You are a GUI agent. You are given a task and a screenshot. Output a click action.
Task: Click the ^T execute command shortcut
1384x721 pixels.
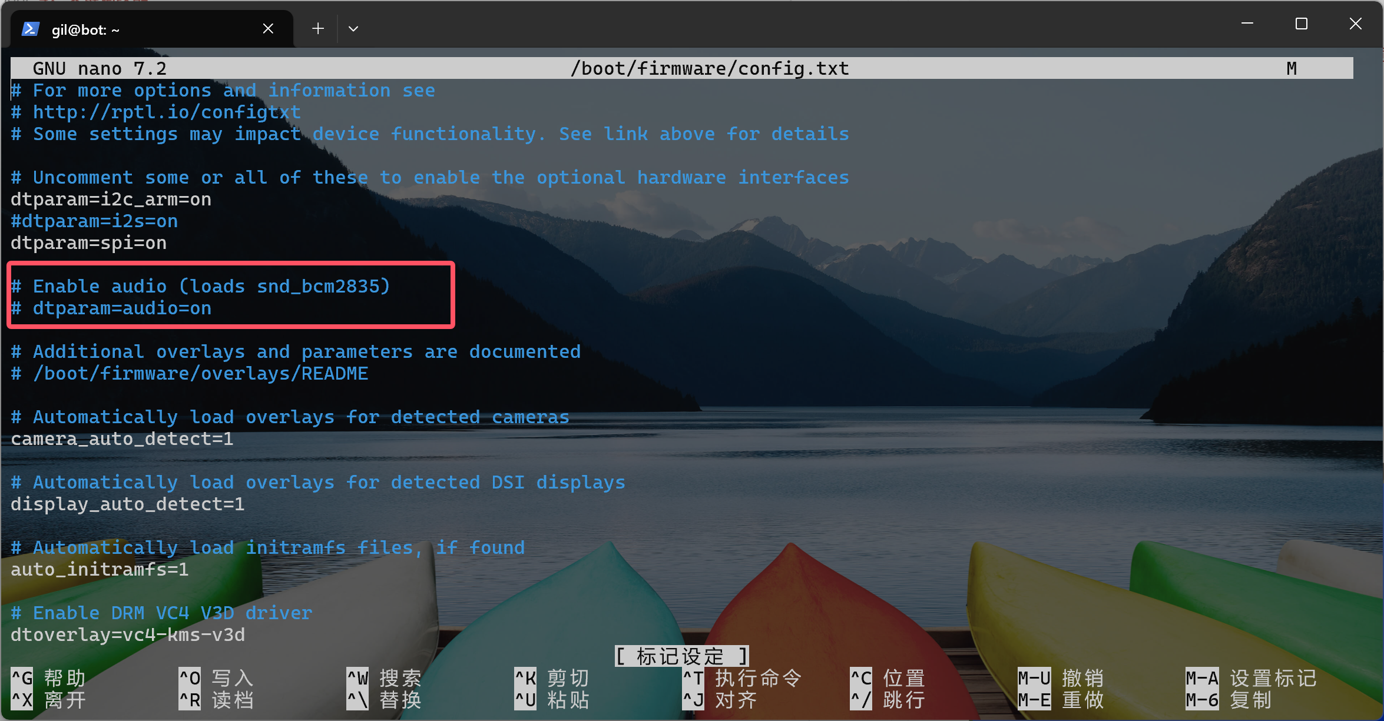pos(742,678)
